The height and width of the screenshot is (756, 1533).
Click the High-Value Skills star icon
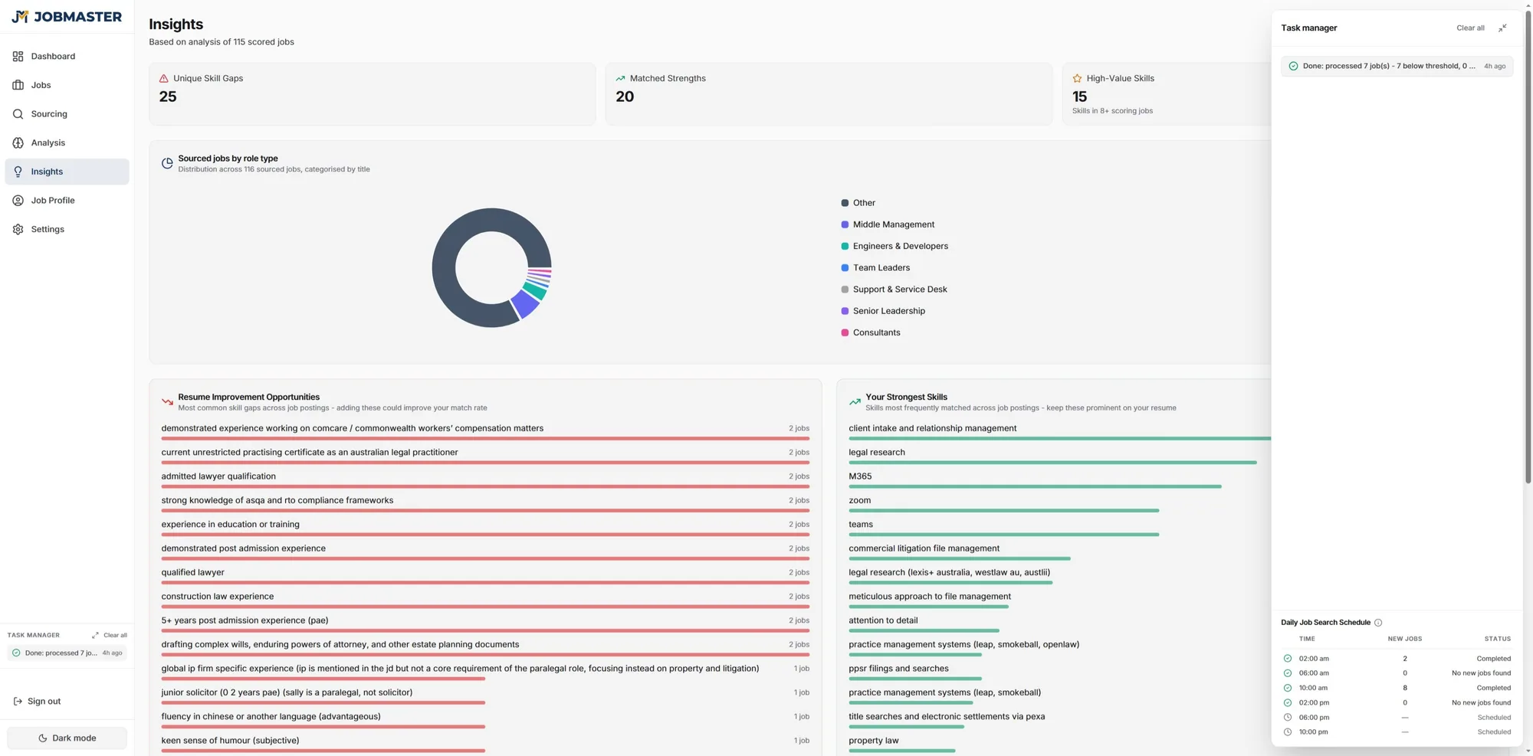(x=1077, y=78)
